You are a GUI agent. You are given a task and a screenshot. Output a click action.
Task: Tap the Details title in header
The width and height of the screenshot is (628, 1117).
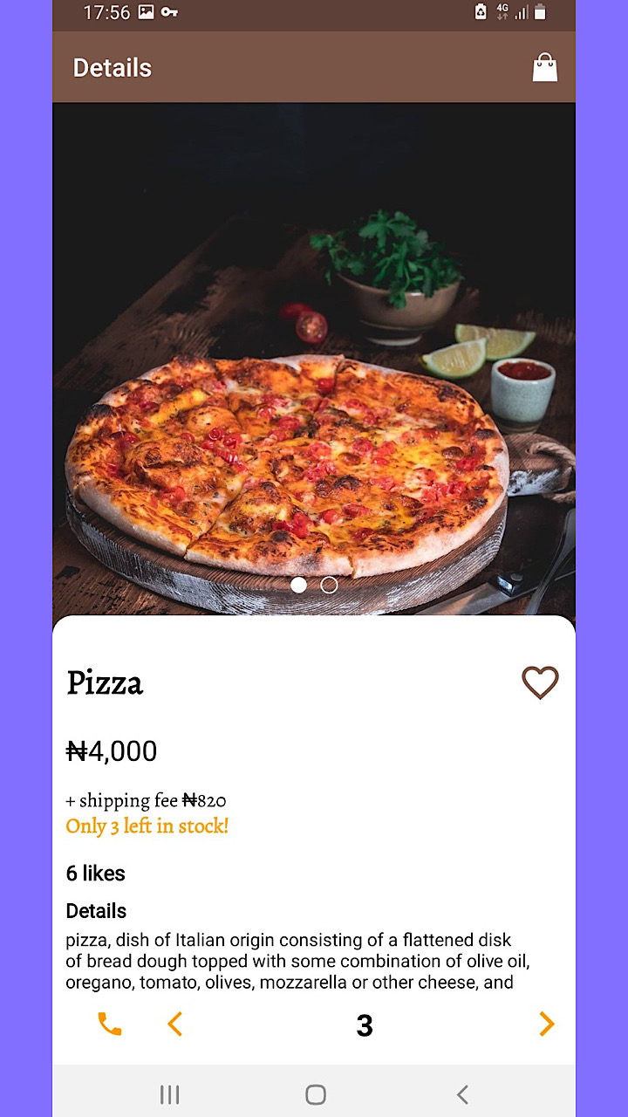113,68
